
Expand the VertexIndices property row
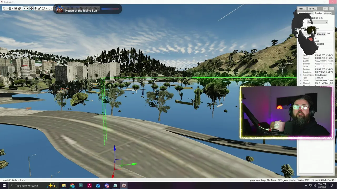[x=300, y=75]
